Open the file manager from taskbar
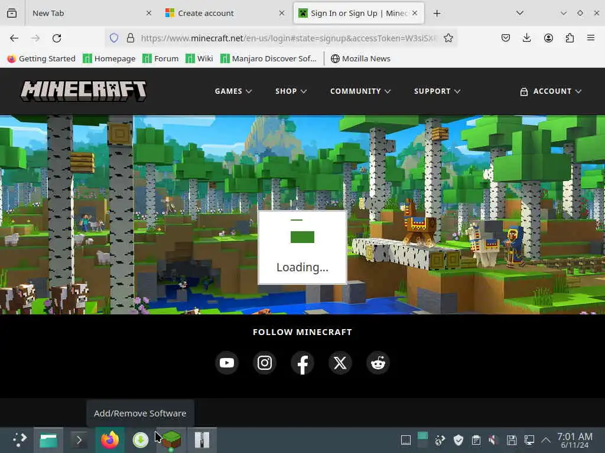The image size is (605, 453). [x=48, y=440]
